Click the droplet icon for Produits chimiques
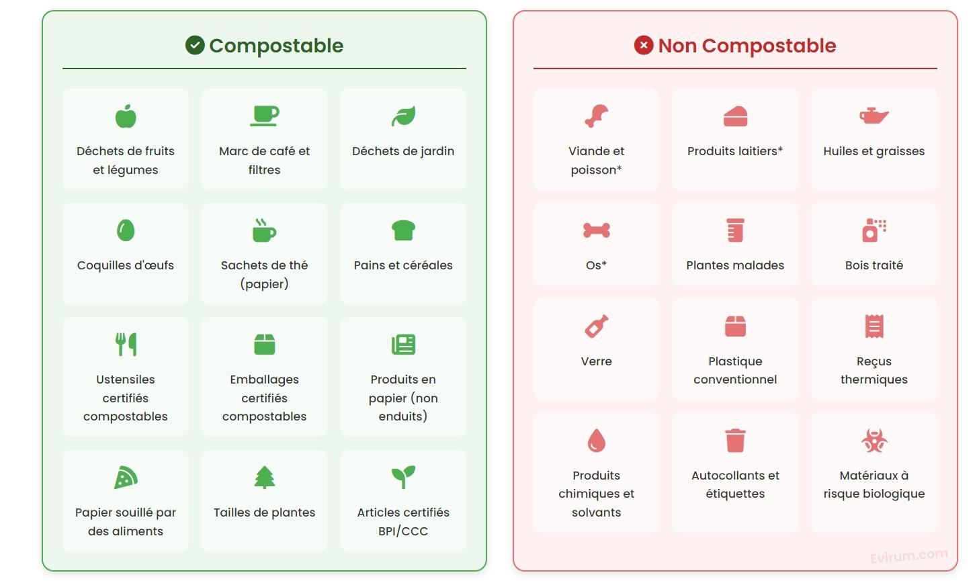This screenshot has height=581, width=979. point(596,441)
